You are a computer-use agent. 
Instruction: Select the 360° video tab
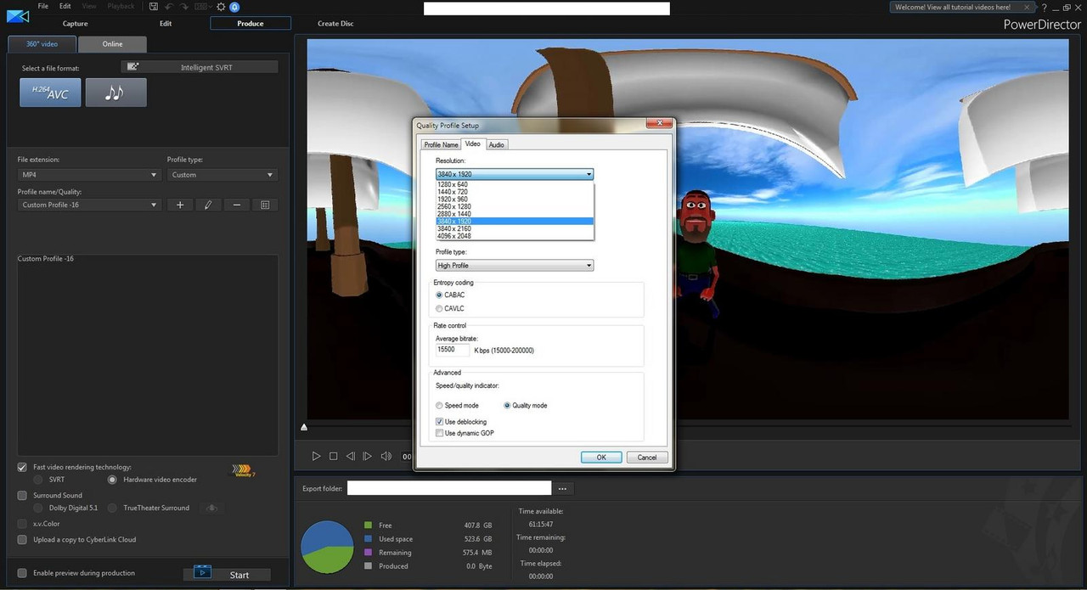42,44
